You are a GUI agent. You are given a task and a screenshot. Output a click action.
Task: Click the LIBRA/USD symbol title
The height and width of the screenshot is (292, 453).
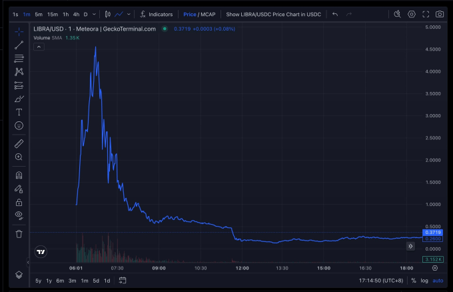point(95,29)
